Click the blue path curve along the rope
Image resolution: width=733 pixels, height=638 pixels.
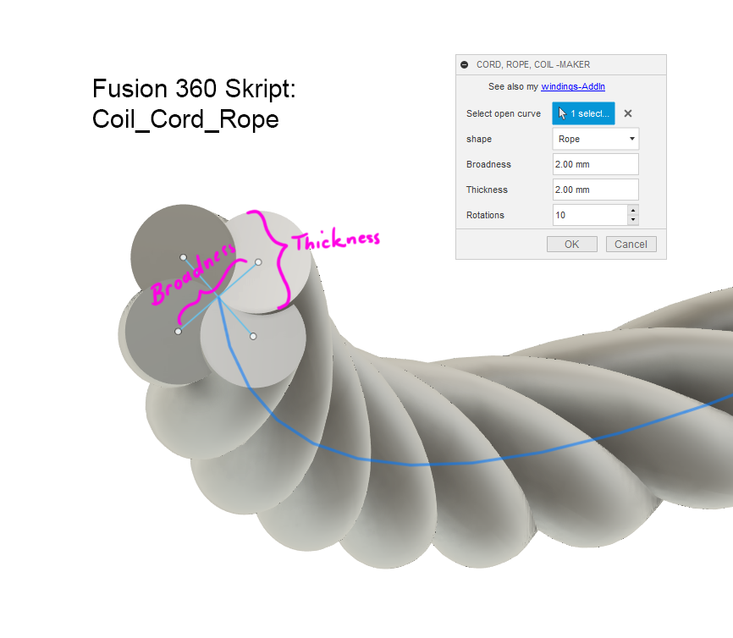click(x=411, y=465)
